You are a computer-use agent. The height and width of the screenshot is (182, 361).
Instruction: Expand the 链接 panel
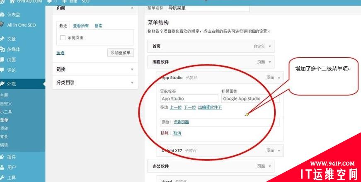pyautogui.click(x=132, y=69)
